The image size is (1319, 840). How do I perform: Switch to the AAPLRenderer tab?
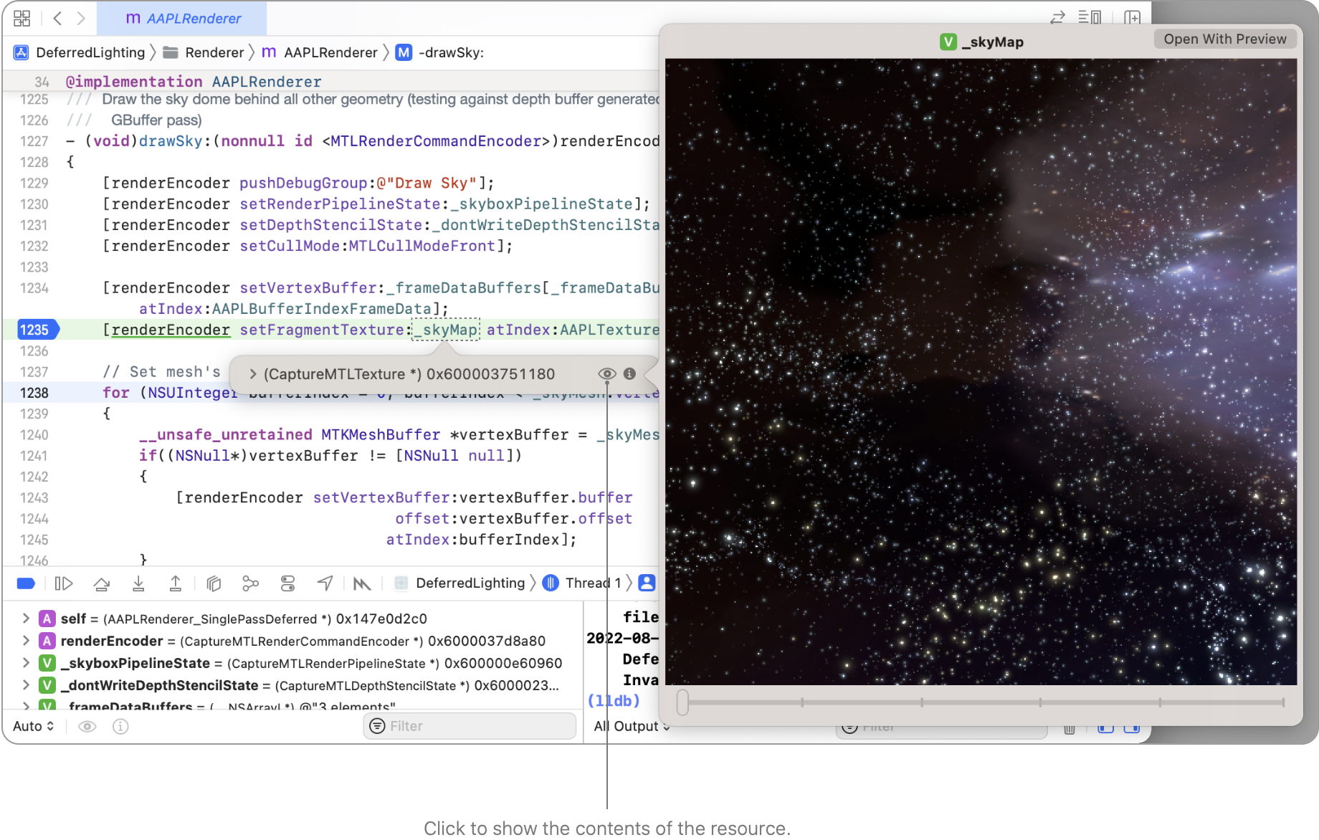[181, 18]
